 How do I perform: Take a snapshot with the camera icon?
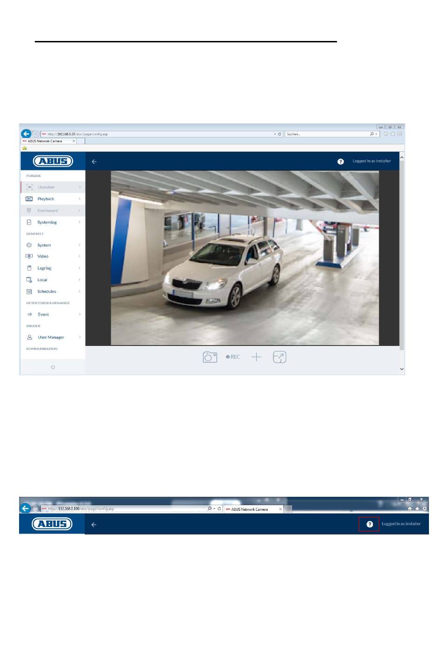click(210, 357)
